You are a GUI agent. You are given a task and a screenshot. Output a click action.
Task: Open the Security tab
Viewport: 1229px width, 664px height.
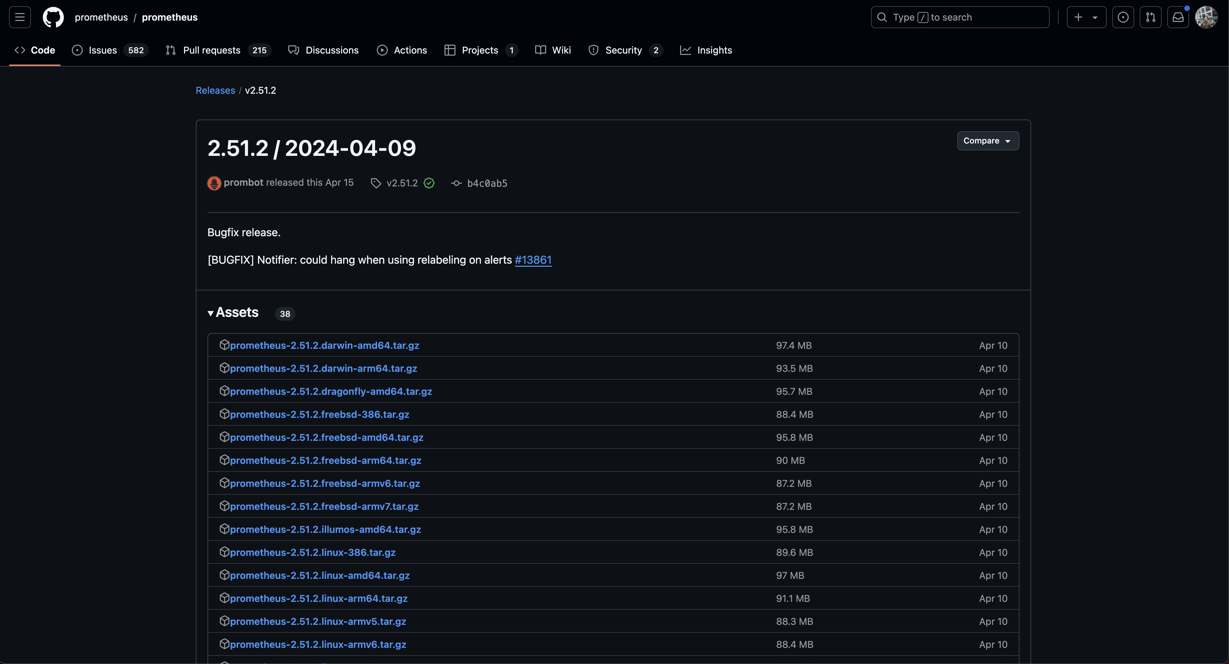pyautogui.click(x=625, y=50)
